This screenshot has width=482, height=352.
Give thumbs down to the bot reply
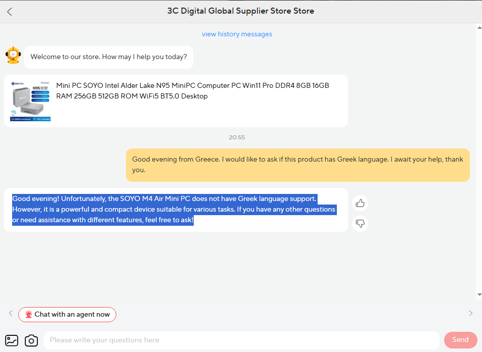[360, 223]
